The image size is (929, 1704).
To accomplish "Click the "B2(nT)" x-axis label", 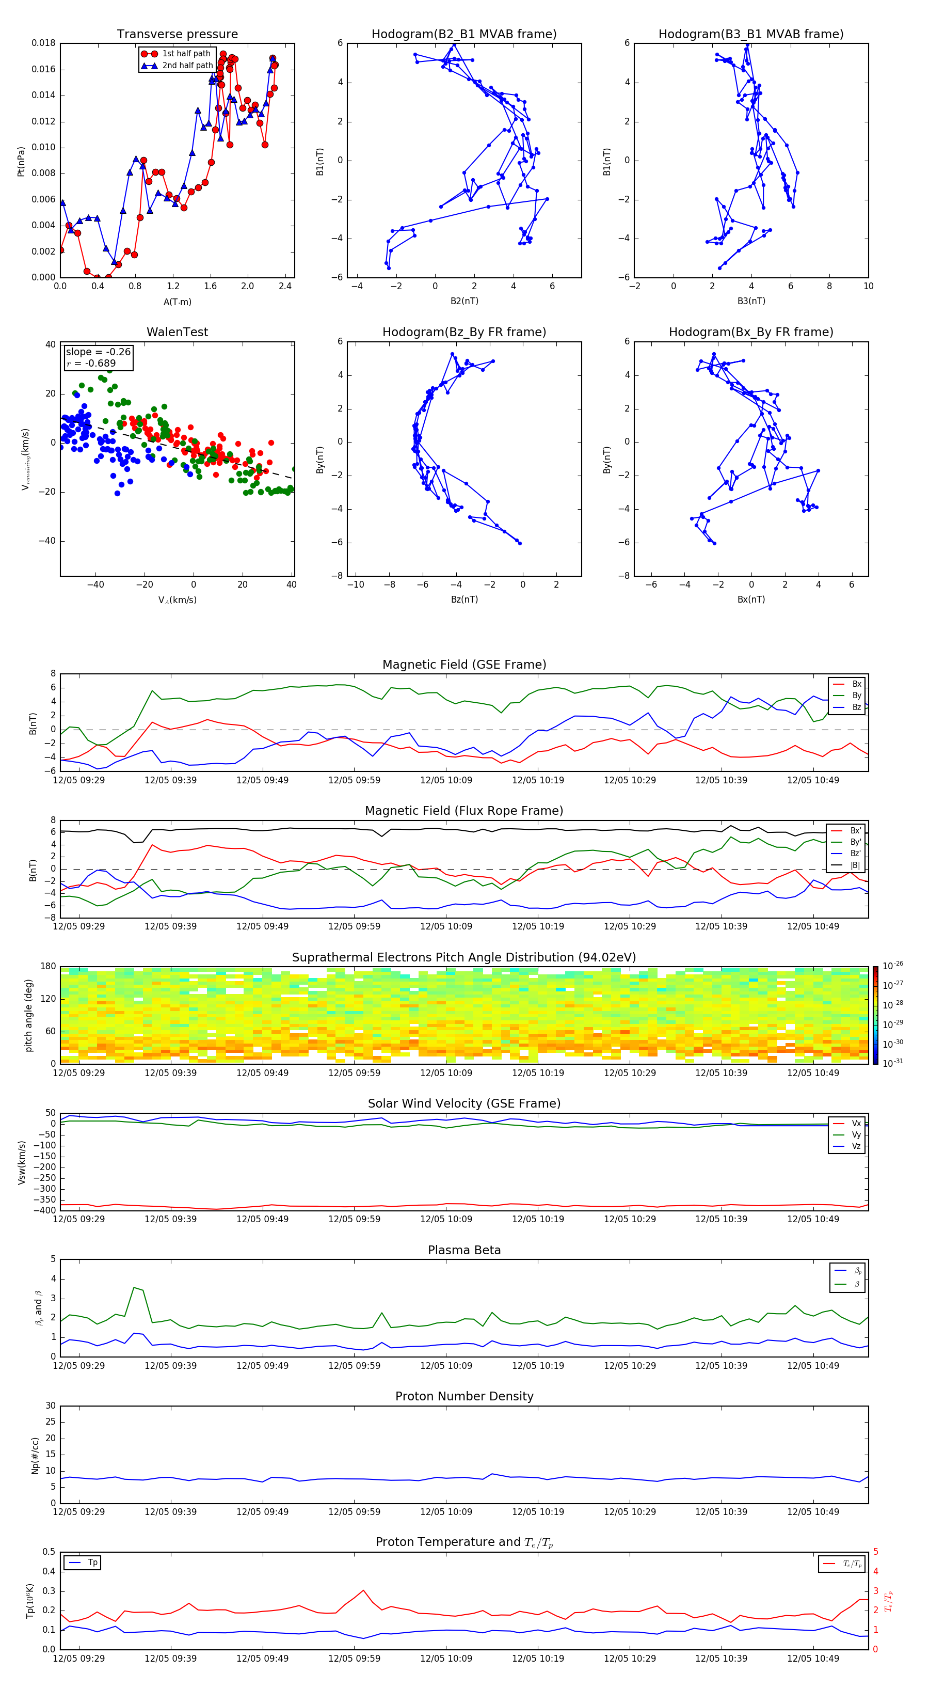I will 464,301.
